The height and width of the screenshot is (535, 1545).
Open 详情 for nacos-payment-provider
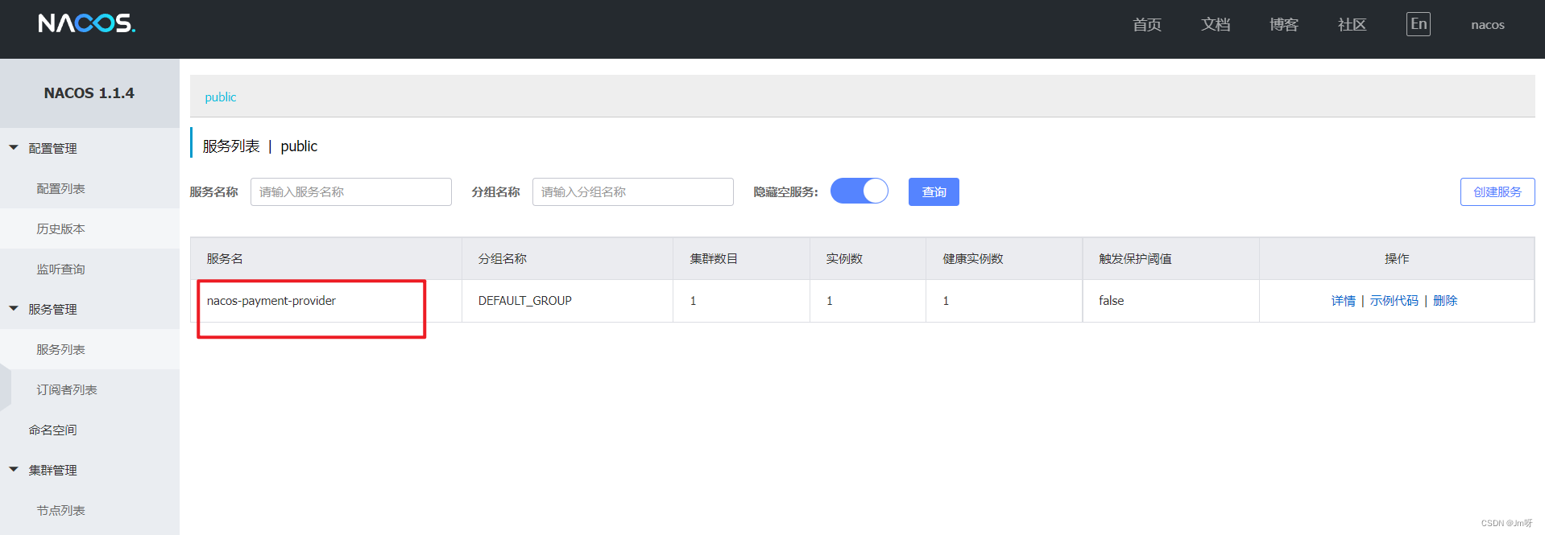(x=1343, y=300)
